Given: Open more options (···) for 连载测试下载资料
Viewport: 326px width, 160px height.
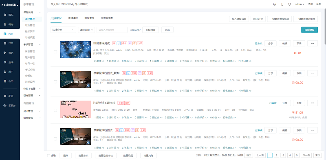Looking at the screenshot, I should 313,103.
